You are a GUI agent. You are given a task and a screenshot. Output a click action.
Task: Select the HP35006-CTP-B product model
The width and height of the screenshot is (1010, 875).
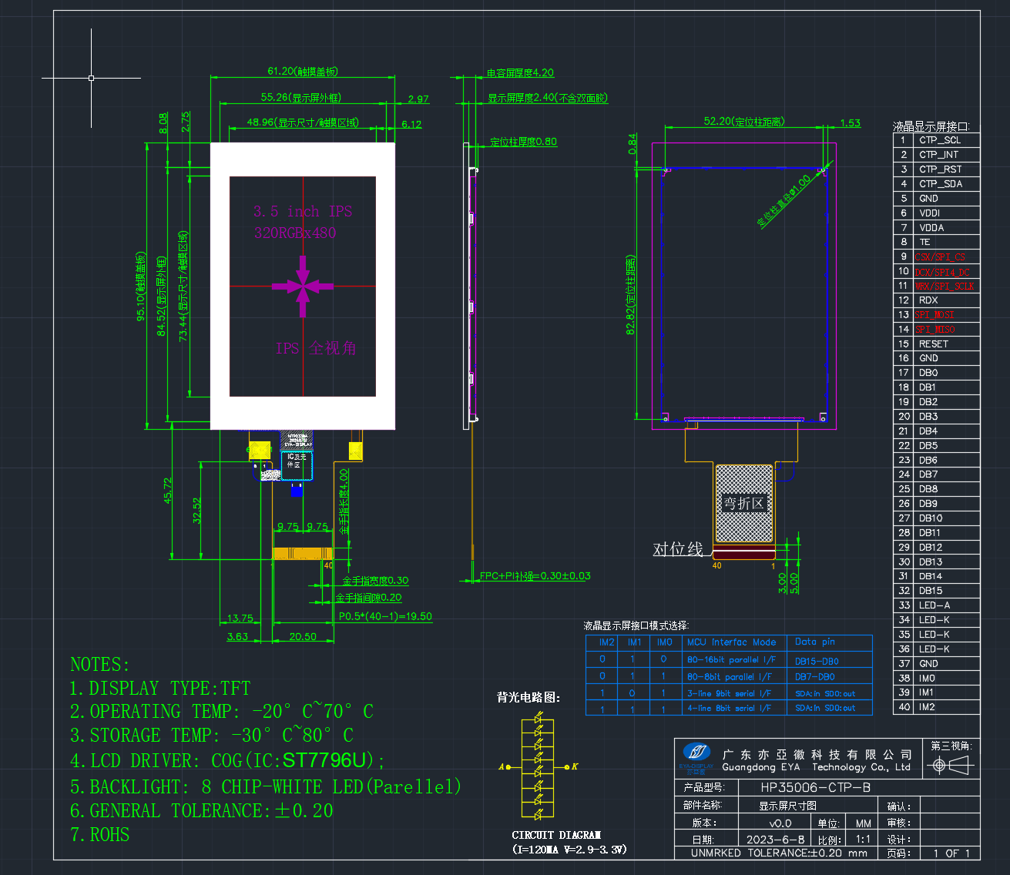(816, 787)
